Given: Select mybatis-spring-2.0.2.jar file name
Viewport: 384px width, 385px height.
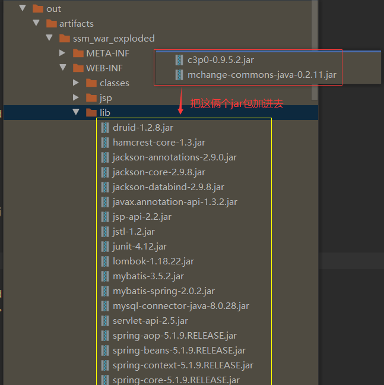Looking at the screenshot, I should click(164, 291).
